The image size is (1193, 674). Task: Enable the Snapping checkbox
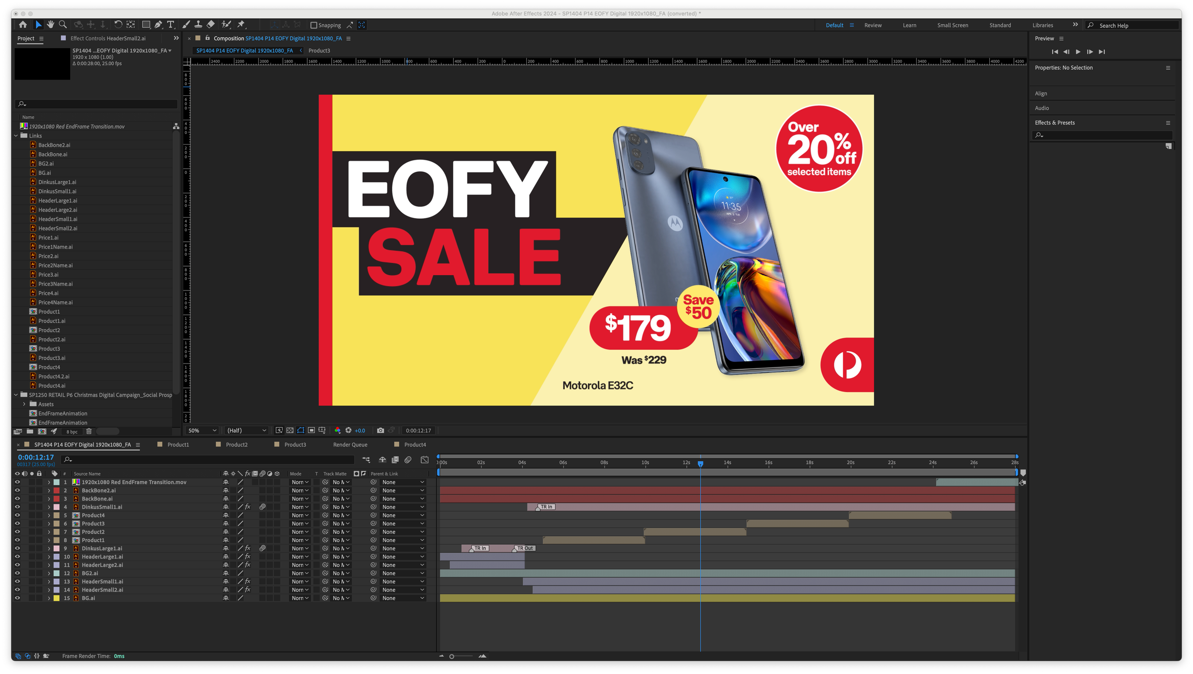click(x=314, y=25)
